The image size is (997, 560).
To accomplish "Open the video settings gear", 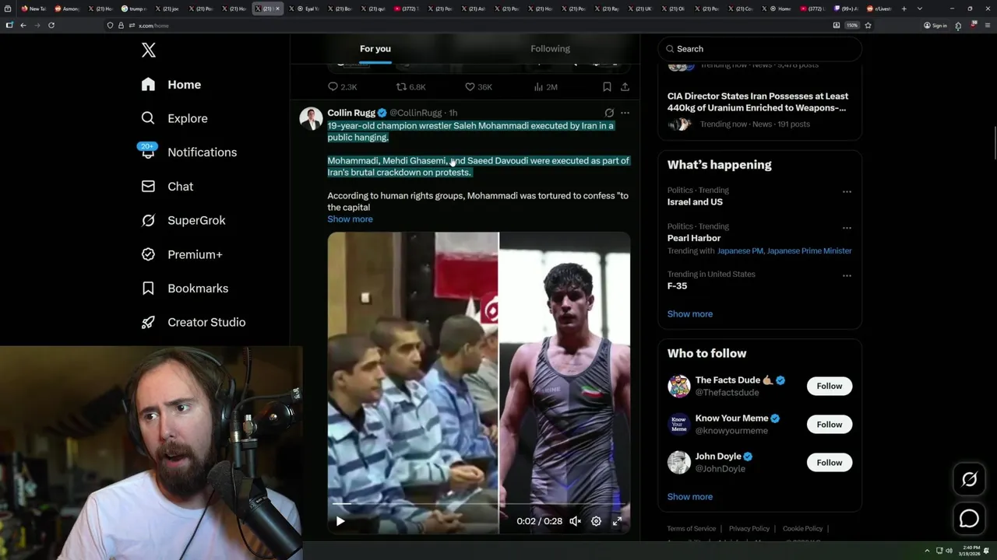I will 596,521.
